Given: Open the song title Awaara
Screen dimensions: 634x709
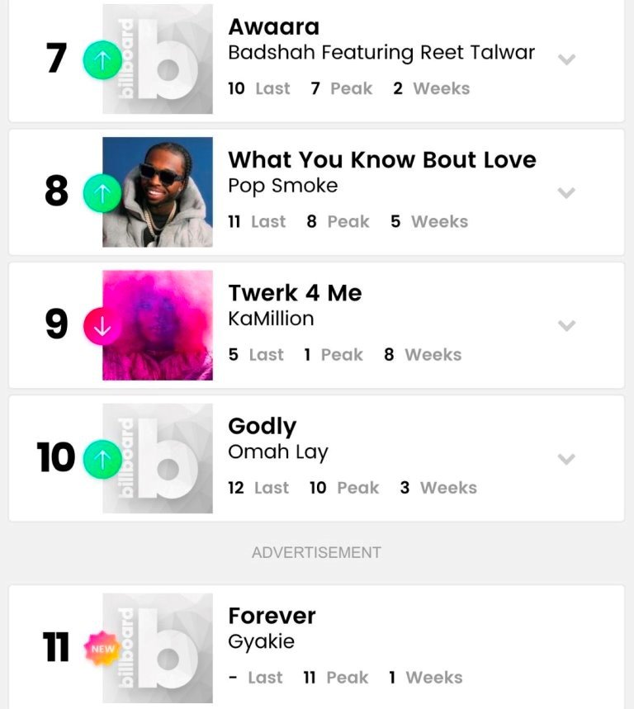Looking at the screenshot, I should point(273,26).
